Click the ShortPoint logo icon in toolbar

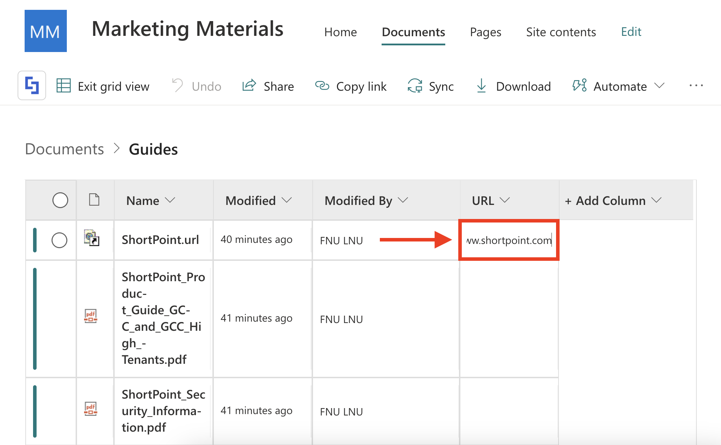click(32, 85)
